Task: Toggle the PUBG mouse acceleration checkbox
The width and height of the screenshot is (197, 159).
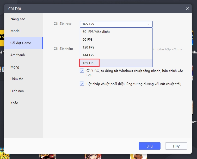Action: tap(82, 71)
